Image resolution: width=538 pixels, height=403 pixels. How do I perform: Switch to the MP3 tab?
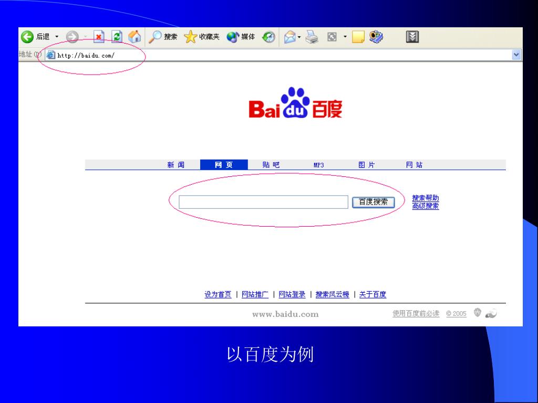click(319, 165)
